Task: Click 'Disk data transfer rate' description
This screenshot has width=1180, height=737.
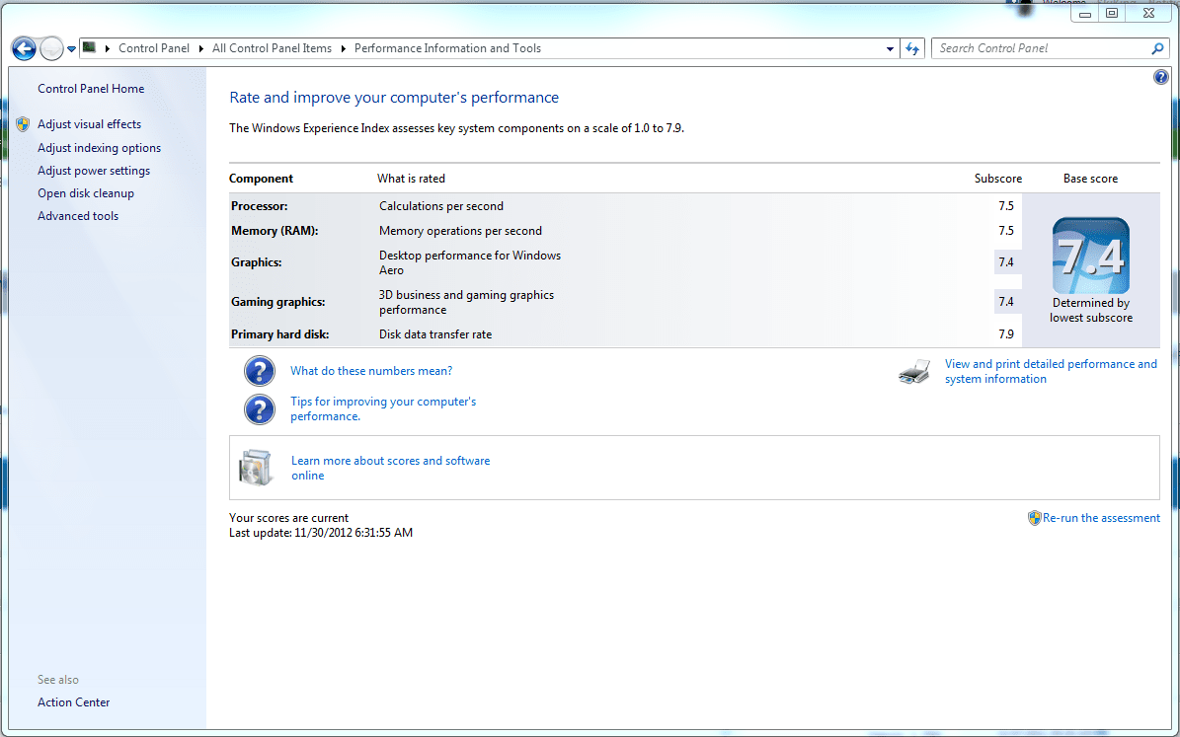Action: point(435,334)
